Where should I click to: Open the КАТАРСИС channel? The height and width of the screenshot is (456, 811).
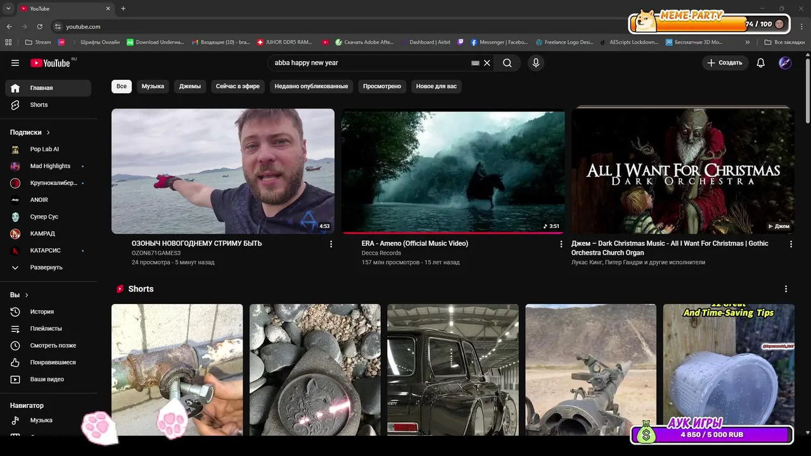(48, 251)
